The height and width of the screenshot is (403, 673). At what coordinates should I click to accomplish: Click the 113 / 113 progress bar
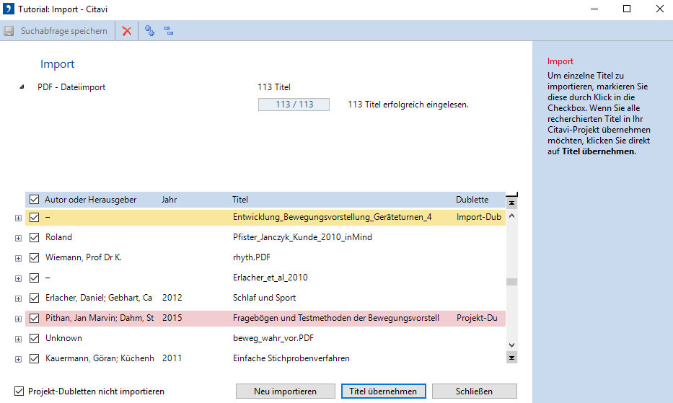pos(294,105)
